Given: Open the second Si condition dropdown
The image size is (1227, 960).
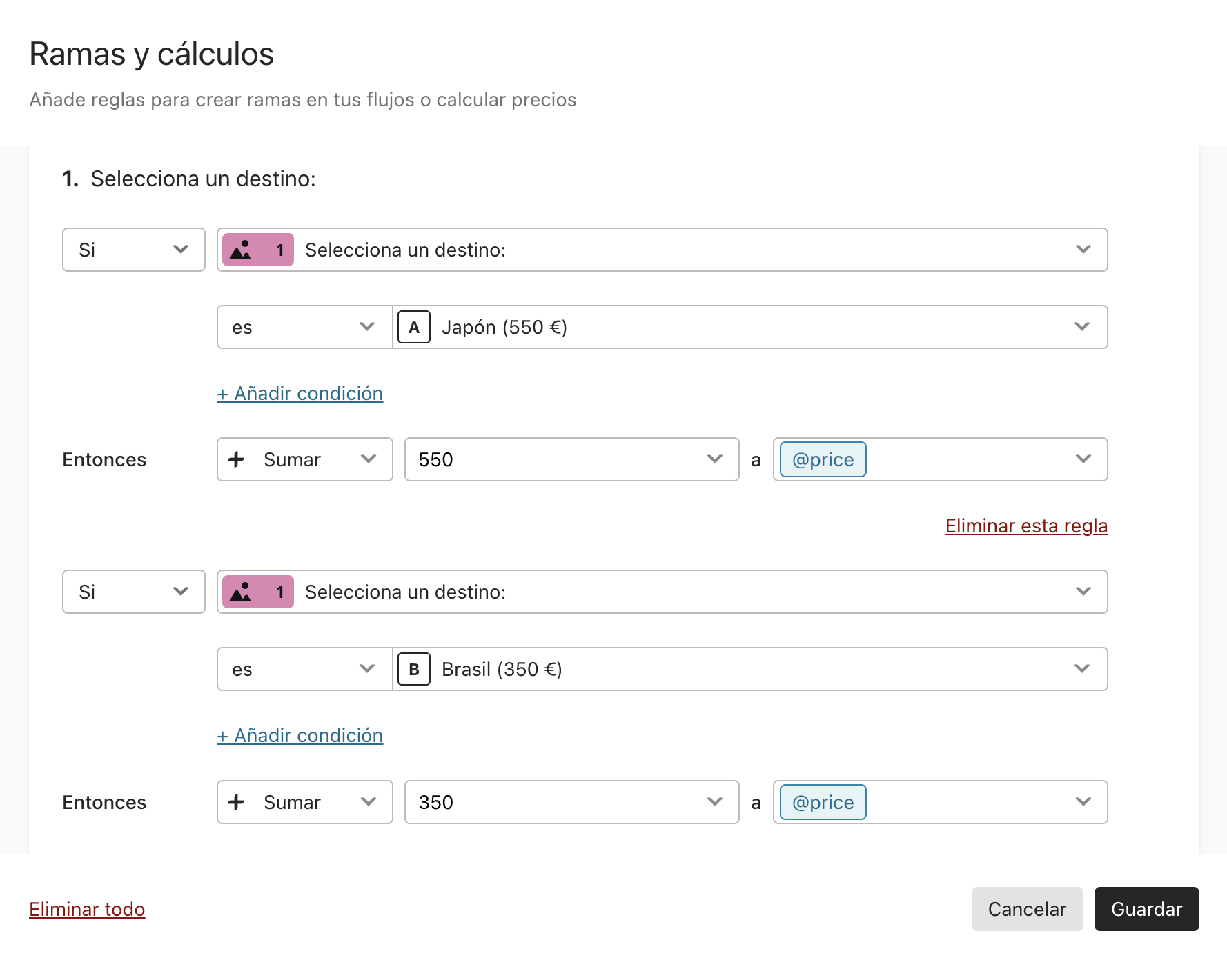Looking at the screenshot, I should [x=134, y=592].
